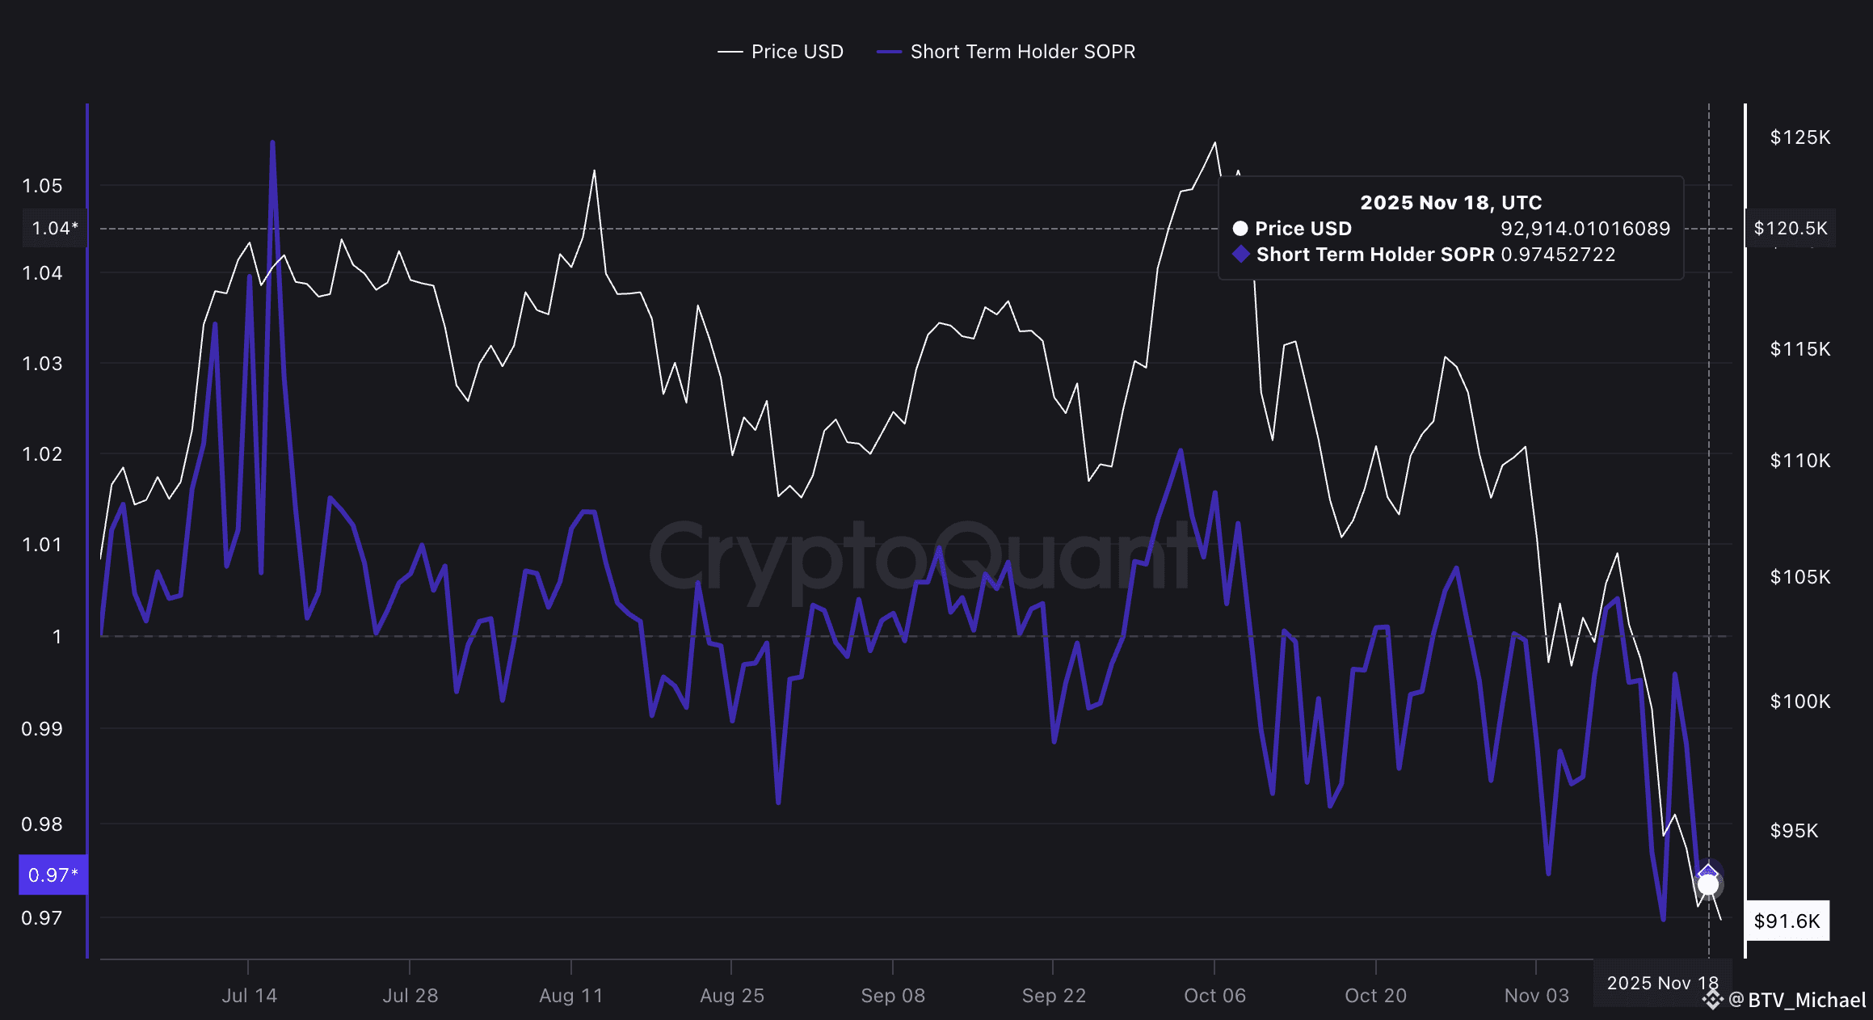Click the purple diamond marker on the SOPR line
Screen dimensions: 1873x1020
(1707, 870)
